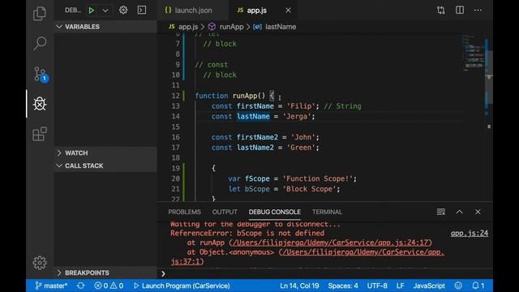The height and width of the screenshot is (292, 519).
Task: Open the debug configuration dropdown
Action: (x=105, y=11)
